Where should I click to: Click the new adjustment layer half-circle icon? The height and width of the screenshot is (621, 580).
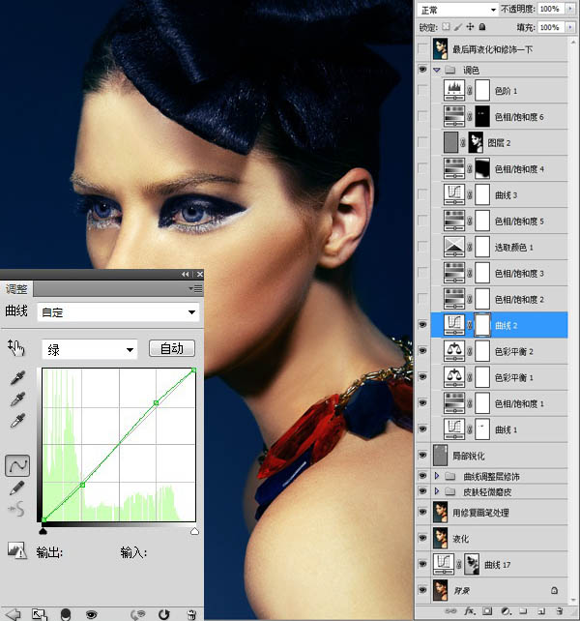click(505, 611)
